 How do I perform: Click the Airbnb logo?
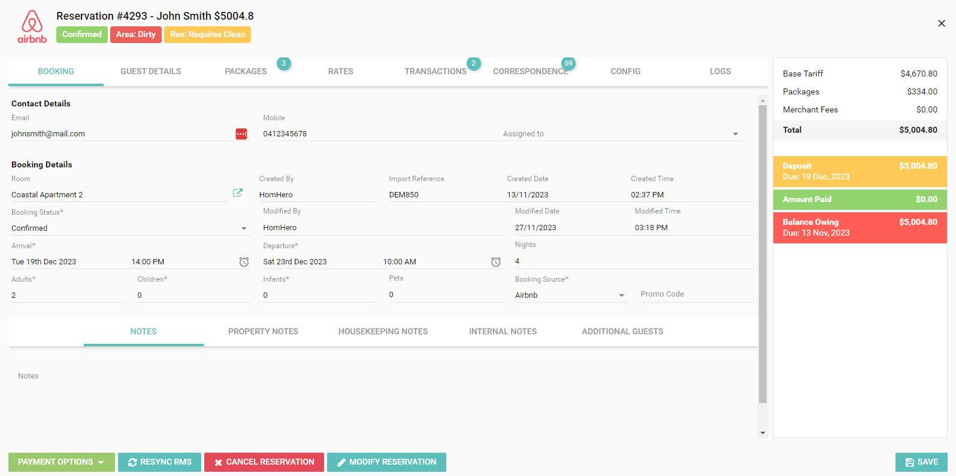pyautogui.click(x=32, y=27)
